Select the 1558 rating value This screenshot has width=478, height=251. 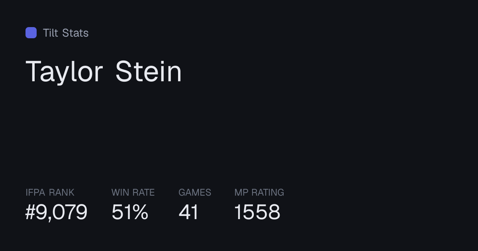click(257, 212)
